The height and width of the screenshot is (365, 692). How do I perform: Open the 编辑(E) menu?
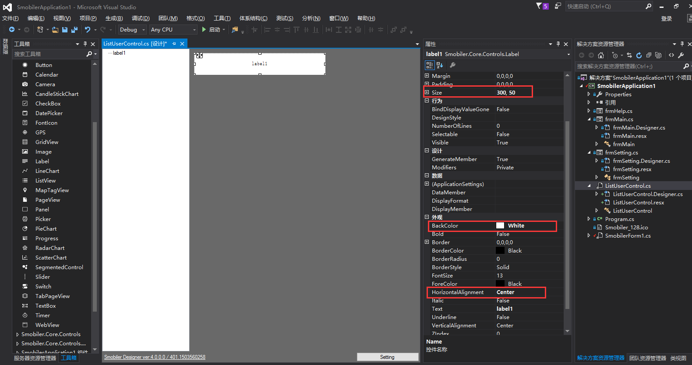(36, 18)
